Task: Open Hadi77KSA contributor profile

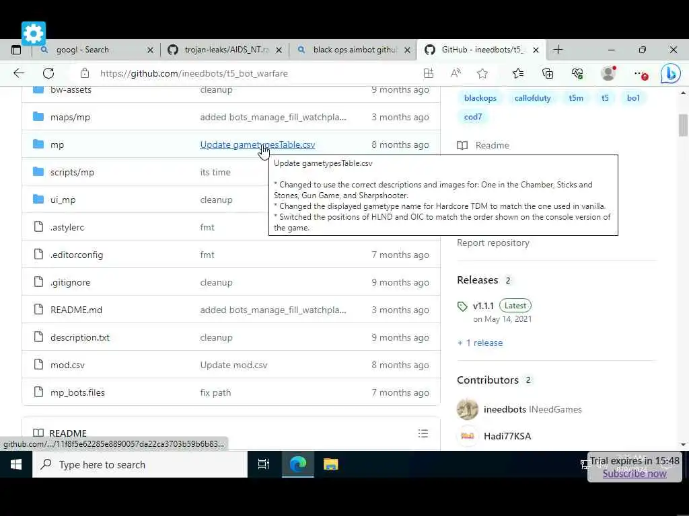Action: tap(507, 436)
